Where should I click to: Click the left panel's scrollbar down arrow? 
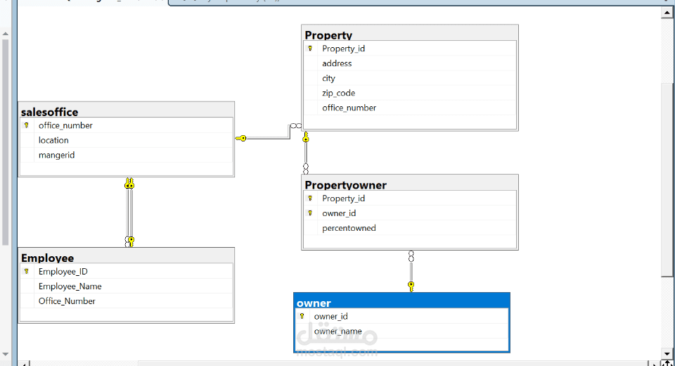tap(5, 354)
